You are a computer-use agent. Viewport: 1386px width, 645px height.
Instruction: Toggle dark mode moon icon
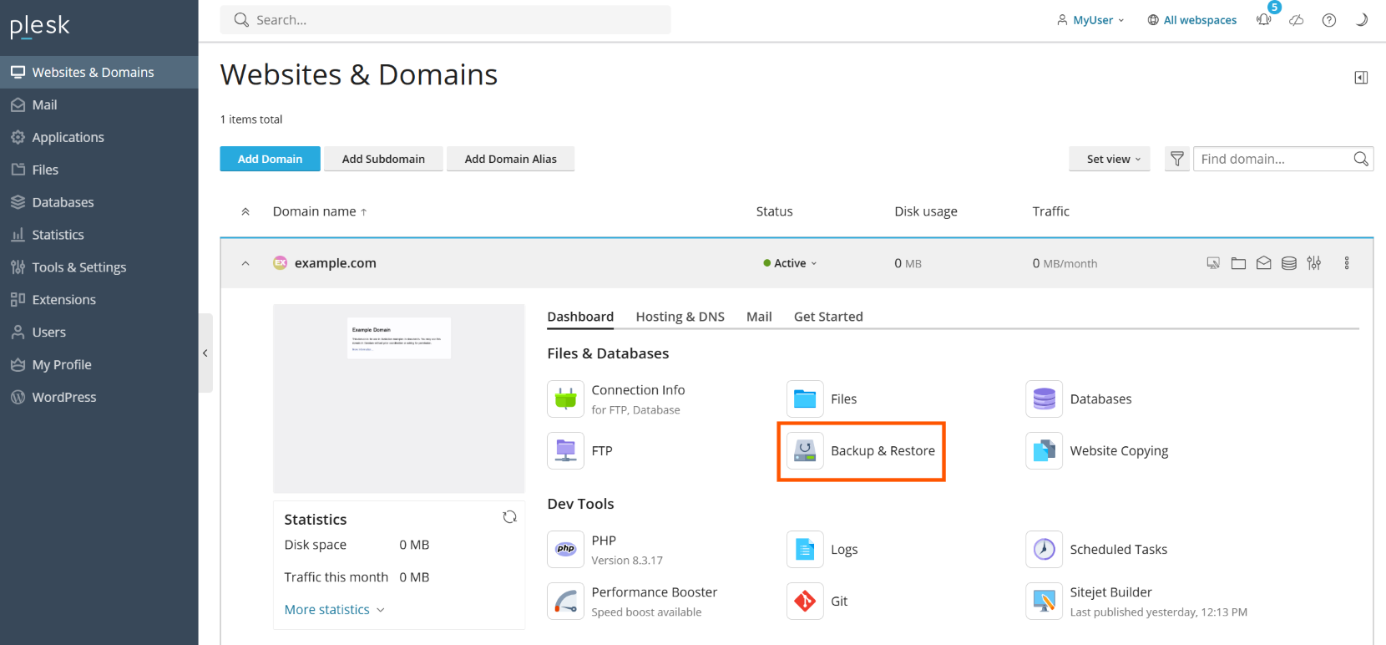(x=1361, y=20)
